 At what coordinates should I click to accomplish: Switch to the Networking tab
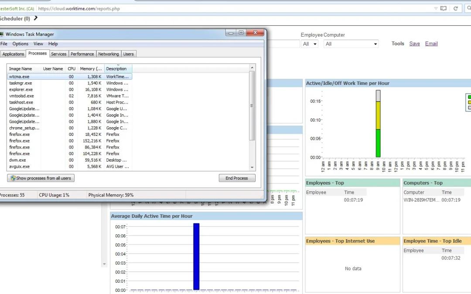pos(109,54)
